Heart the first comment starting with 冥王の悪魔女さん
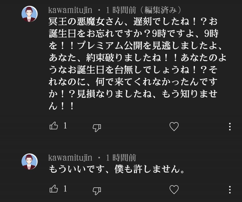This screenshot has width=242, height=202. tap(174, 126)
